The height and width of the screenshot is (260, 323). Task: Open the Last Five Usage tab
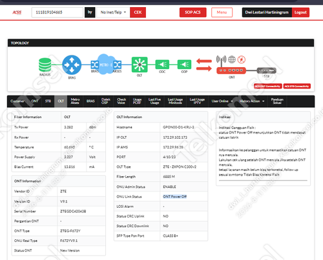point(154,101)
